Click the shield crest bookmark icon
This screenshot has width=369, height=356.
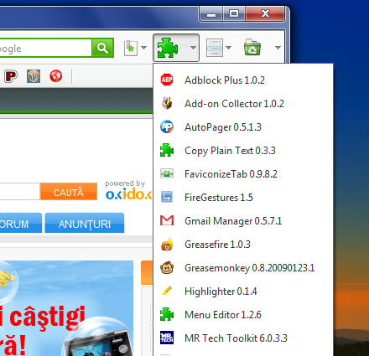[34, 76]
